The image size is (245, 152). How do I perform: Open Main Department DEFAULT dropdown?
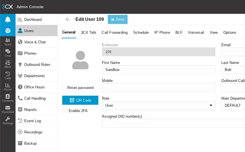(233, 106)
